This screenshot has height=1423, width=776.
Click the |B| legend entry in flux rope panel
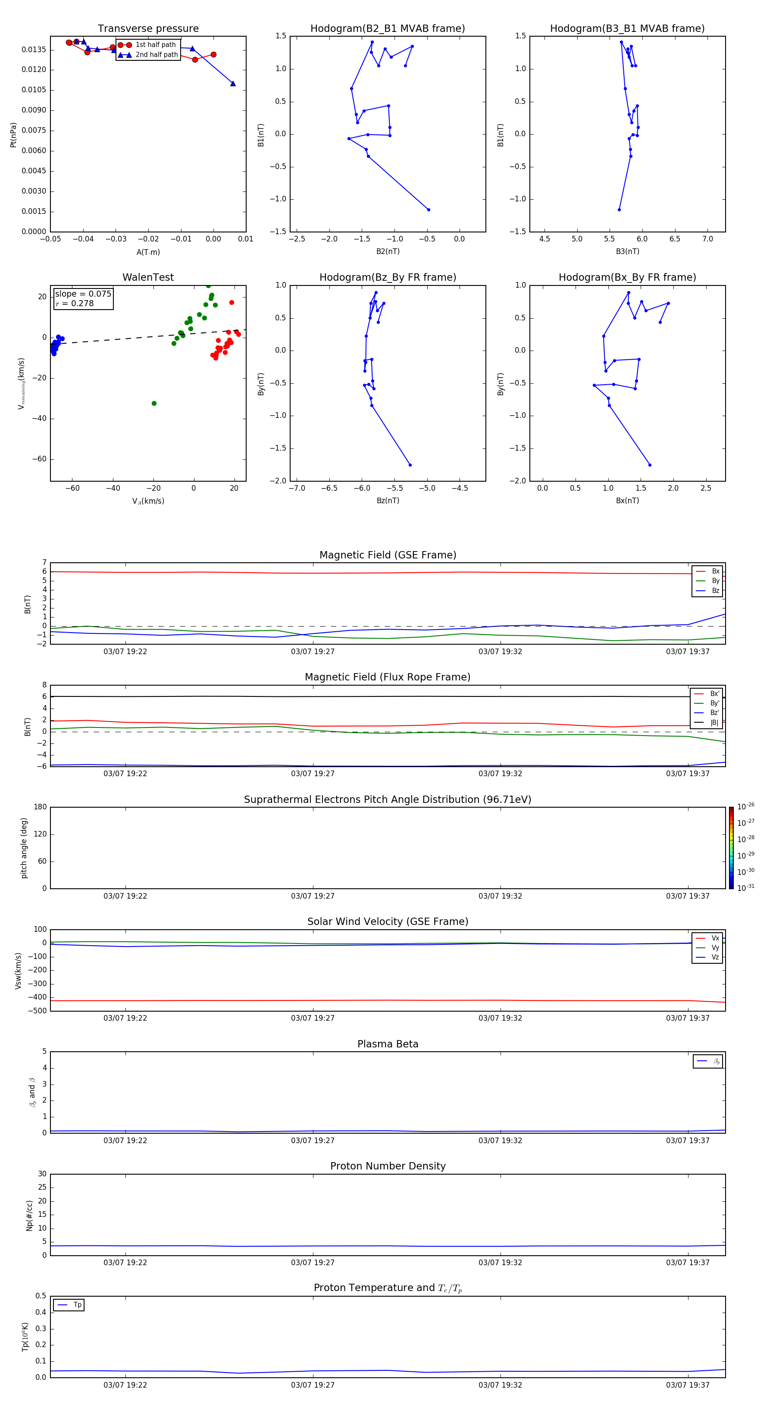click(x=707, y=723)
